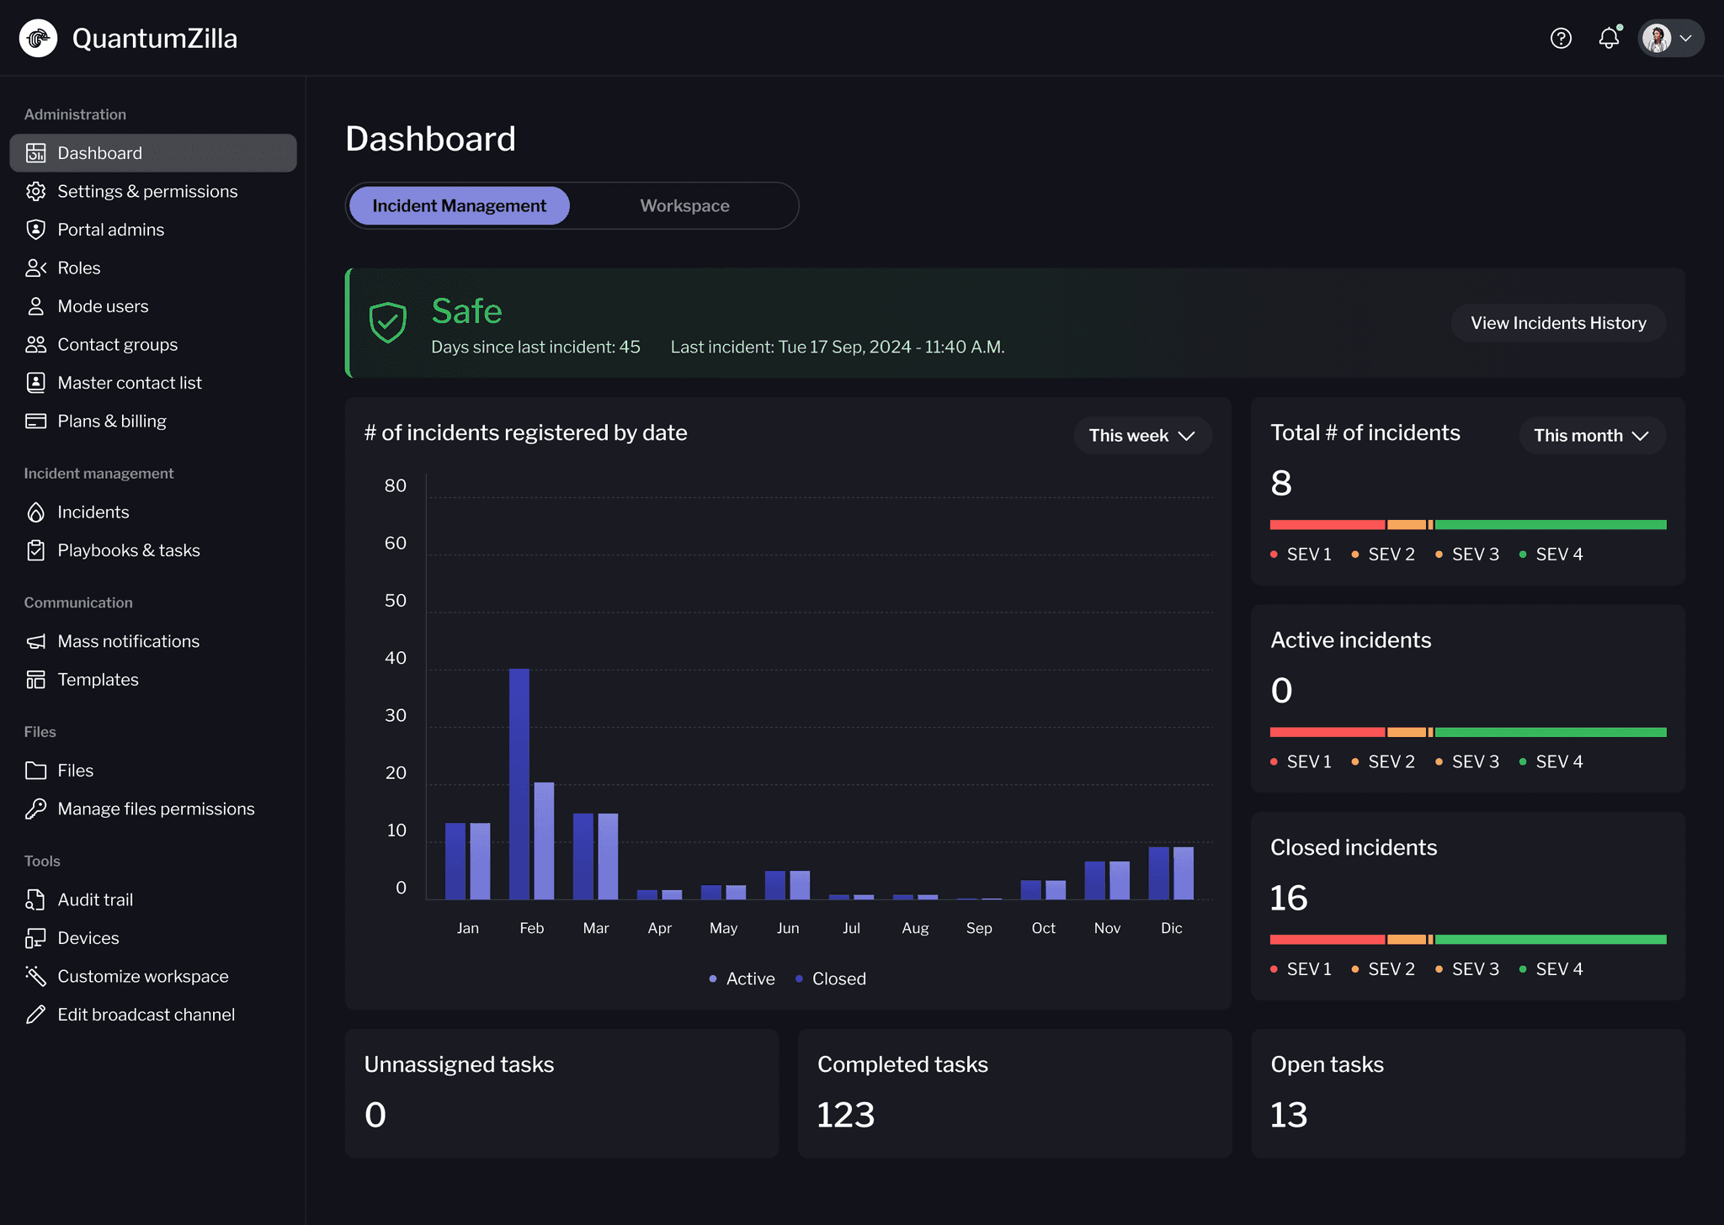Click the Manage files permissions key icon
The image size is (1724, 1225).
tap(35, 809)
